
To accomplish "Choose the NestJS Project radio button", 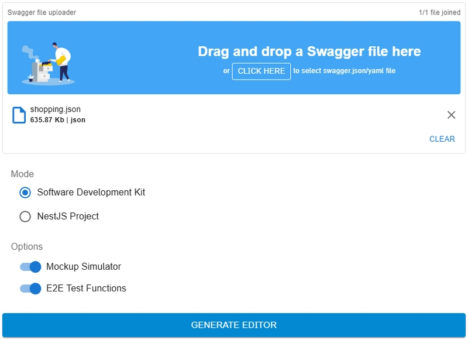I will tap(25, 217).
